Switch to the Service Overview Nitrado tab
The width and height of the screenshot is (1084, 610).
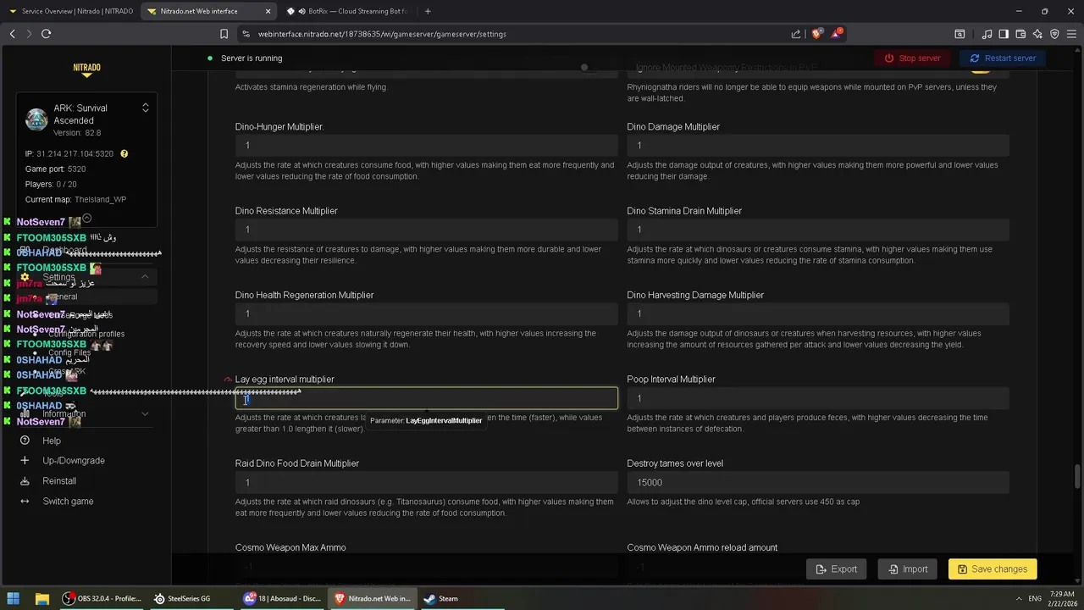pos(70,11)
